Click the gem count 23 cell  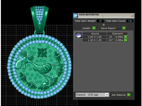(110, 37)
